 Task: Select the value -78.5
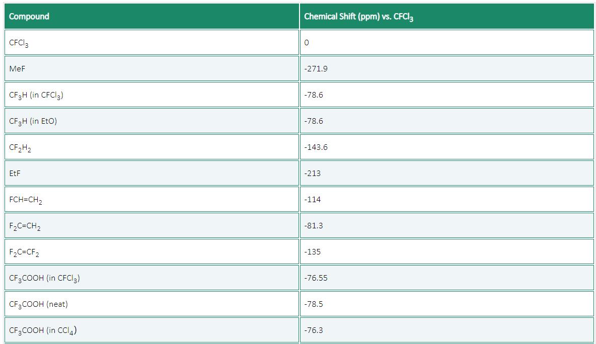446,304
